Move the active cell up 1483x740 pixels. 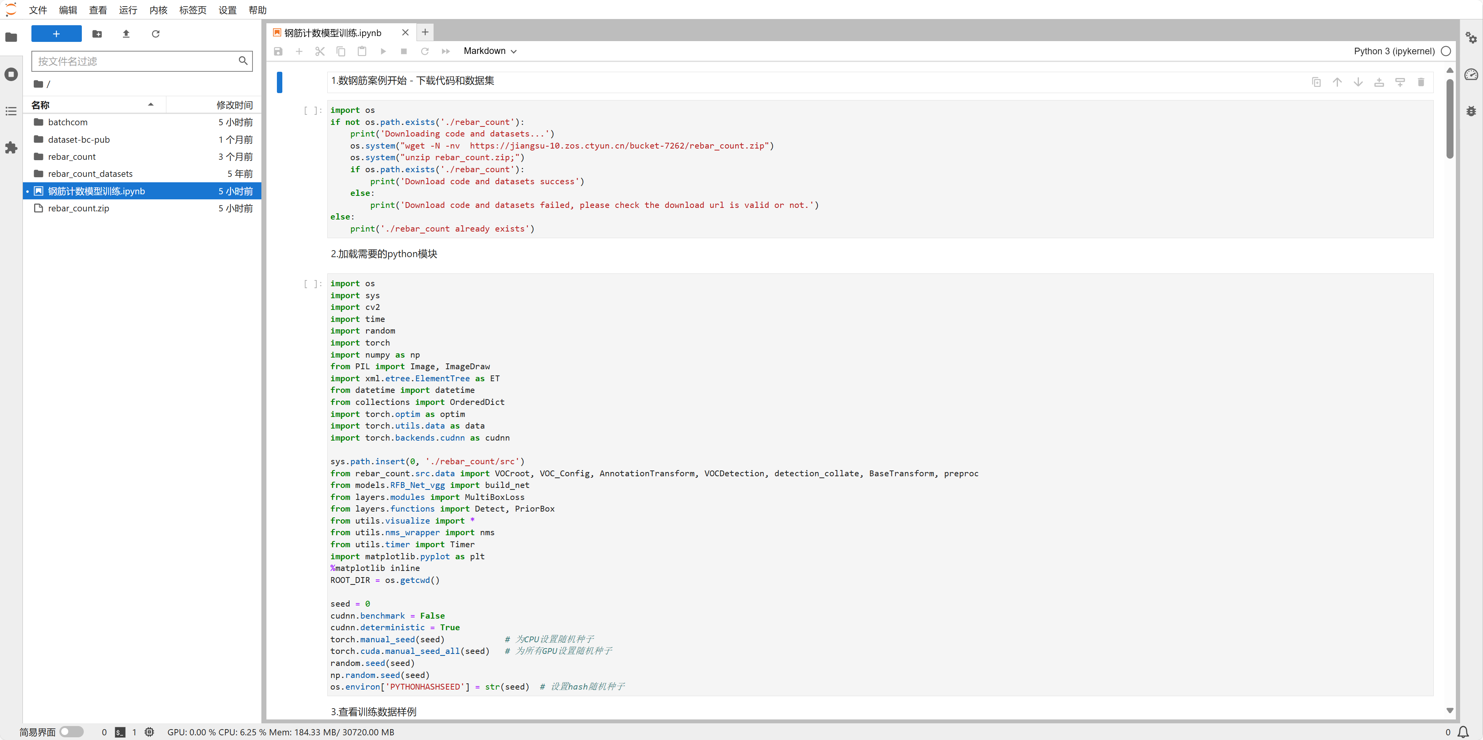(x=1337, y=82)
